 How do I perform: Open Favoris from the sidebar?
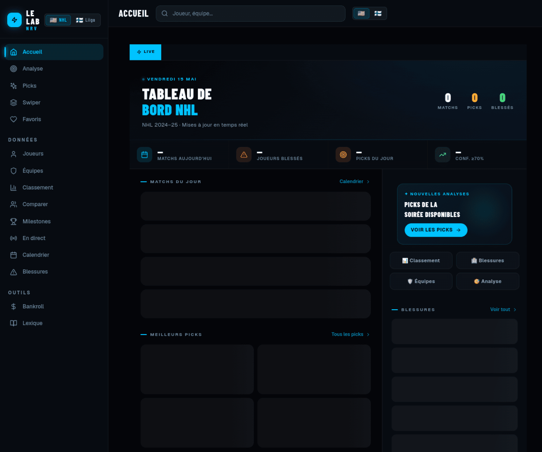click(54, 119)
